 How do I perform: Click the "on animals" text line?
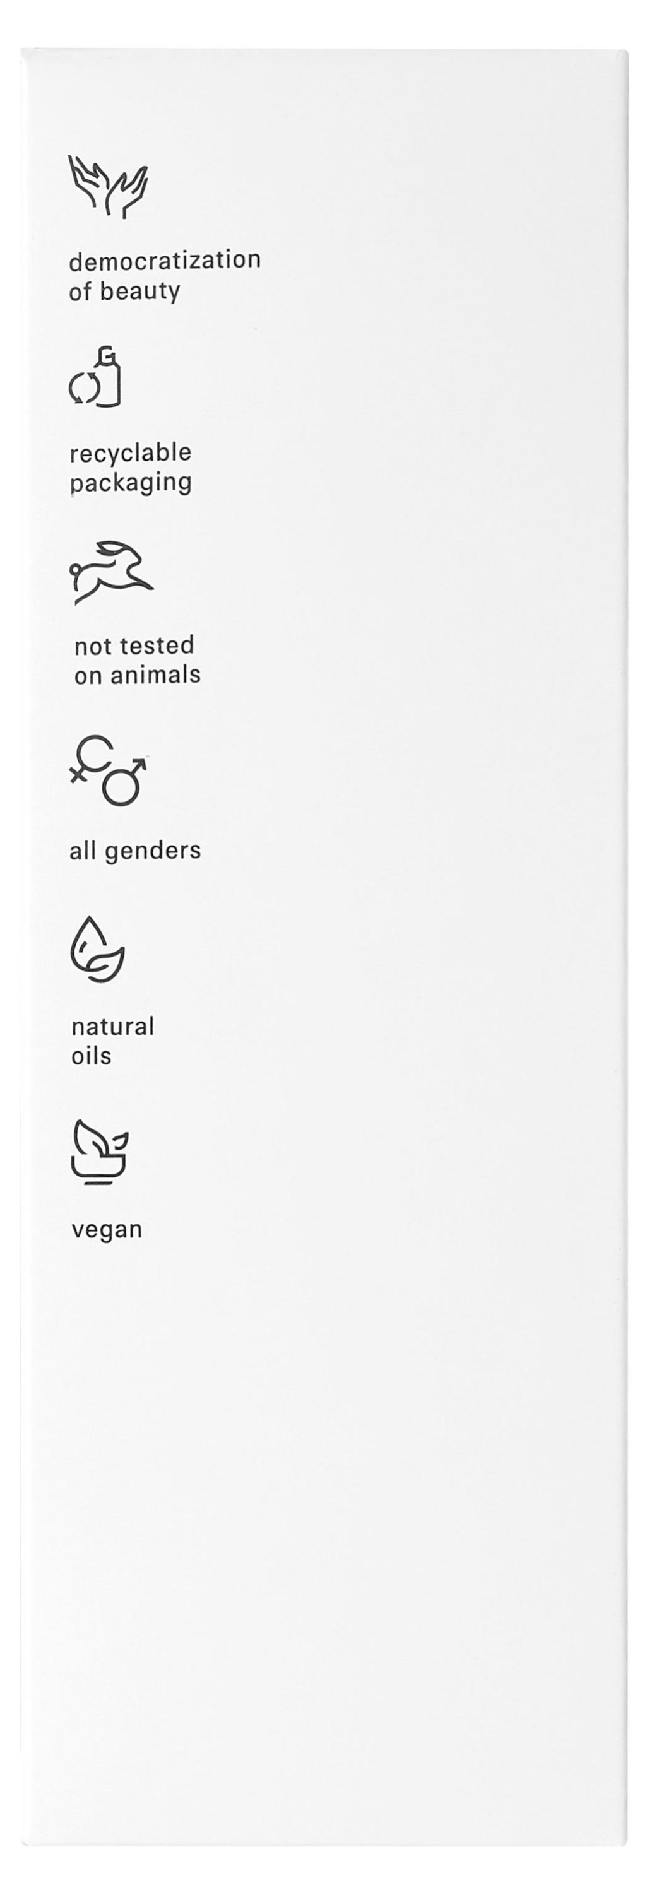137,675
